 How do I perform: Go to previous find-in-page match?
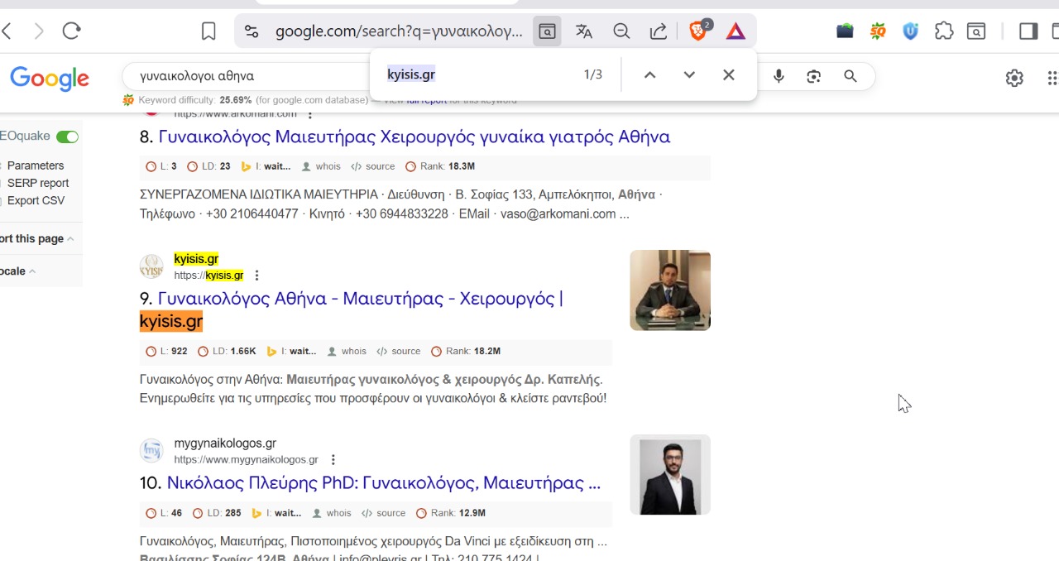(x=650, y=74)
